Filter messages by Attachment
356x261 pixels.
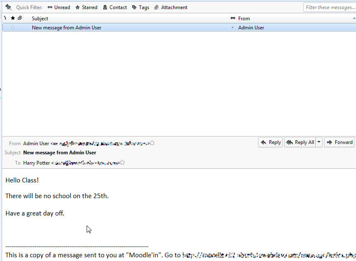tap(171, 7)
